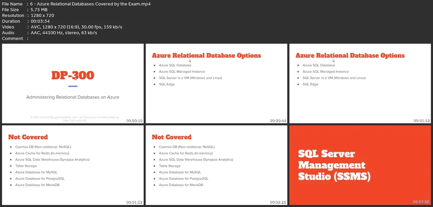Select 'Table Storage' in the 00:01:52 frame

[26, 166]
